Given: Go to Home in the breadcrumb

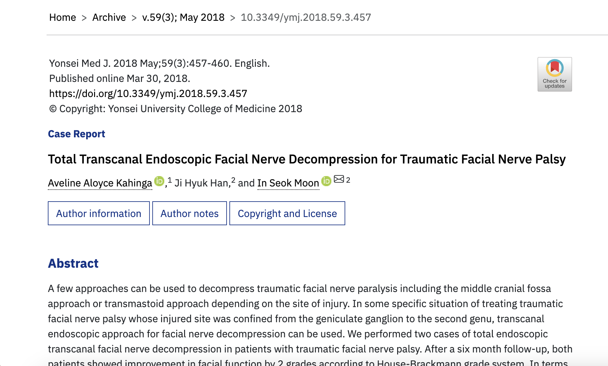Looking at the screenshot, I should pyautogui.click(x=63, y=17).
